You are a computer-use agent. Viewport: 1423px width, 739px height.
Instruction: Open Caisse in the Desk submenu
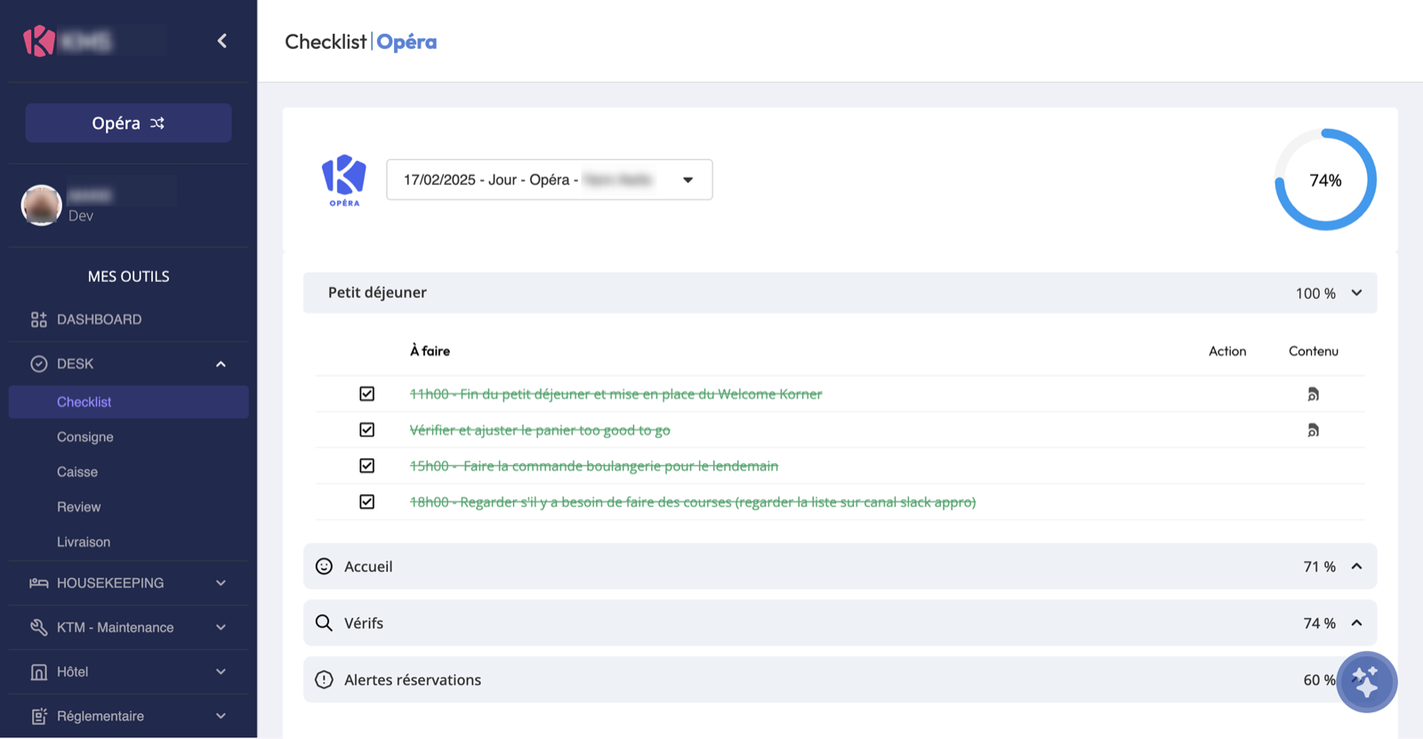(77, 472)
